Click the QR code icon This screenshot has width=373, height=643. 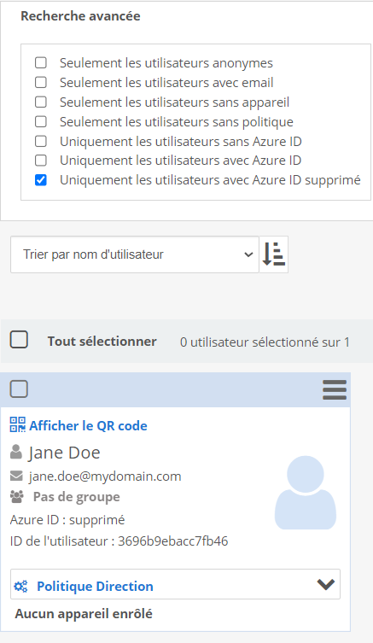pyautogui.click(x=18, y=425)
